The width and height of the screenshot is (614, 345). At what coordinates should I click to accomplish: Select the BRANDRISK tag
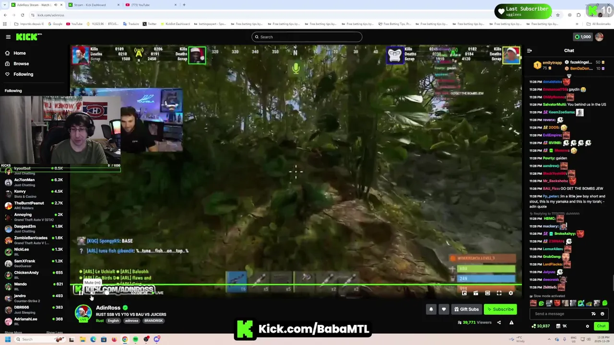click(x=153, y=321)
